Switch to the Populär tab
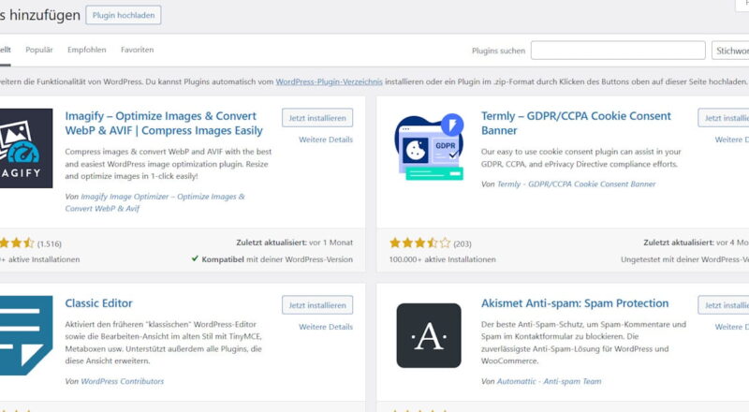 tap(39, 50)
